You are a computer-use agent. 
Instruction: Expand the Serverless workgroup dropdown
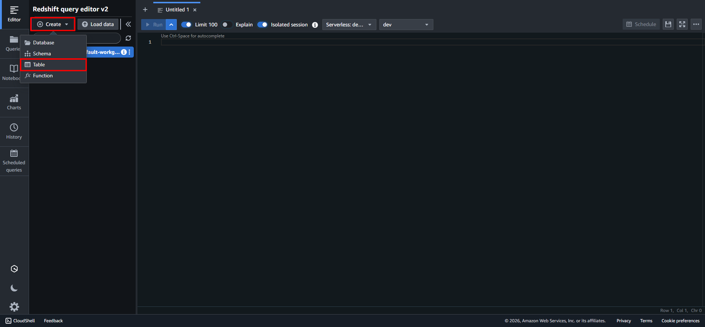pyautogui.click(x=349, y=25)
